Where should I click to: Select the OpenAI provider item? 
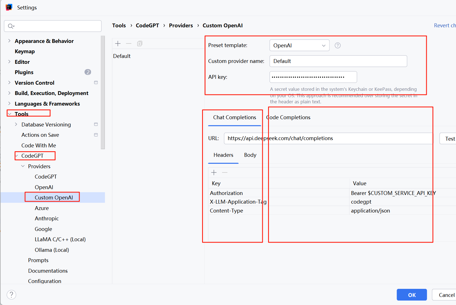tap(44, 187)
